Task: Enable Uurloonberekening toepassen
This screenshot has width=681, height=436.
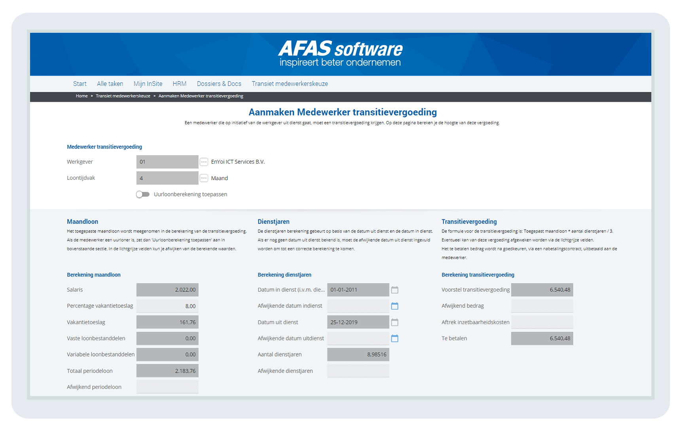Action: click(x=143, y=194)
